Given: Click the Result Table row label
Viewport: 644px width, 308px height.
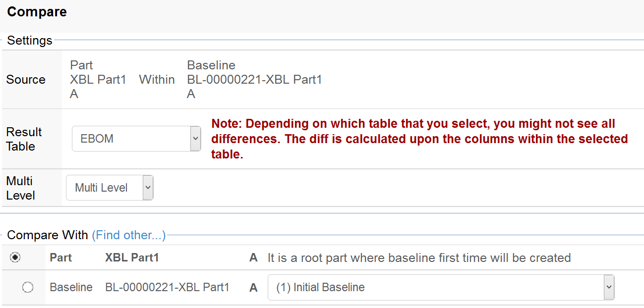Looking at the screenshot, I should click(24, 139).
